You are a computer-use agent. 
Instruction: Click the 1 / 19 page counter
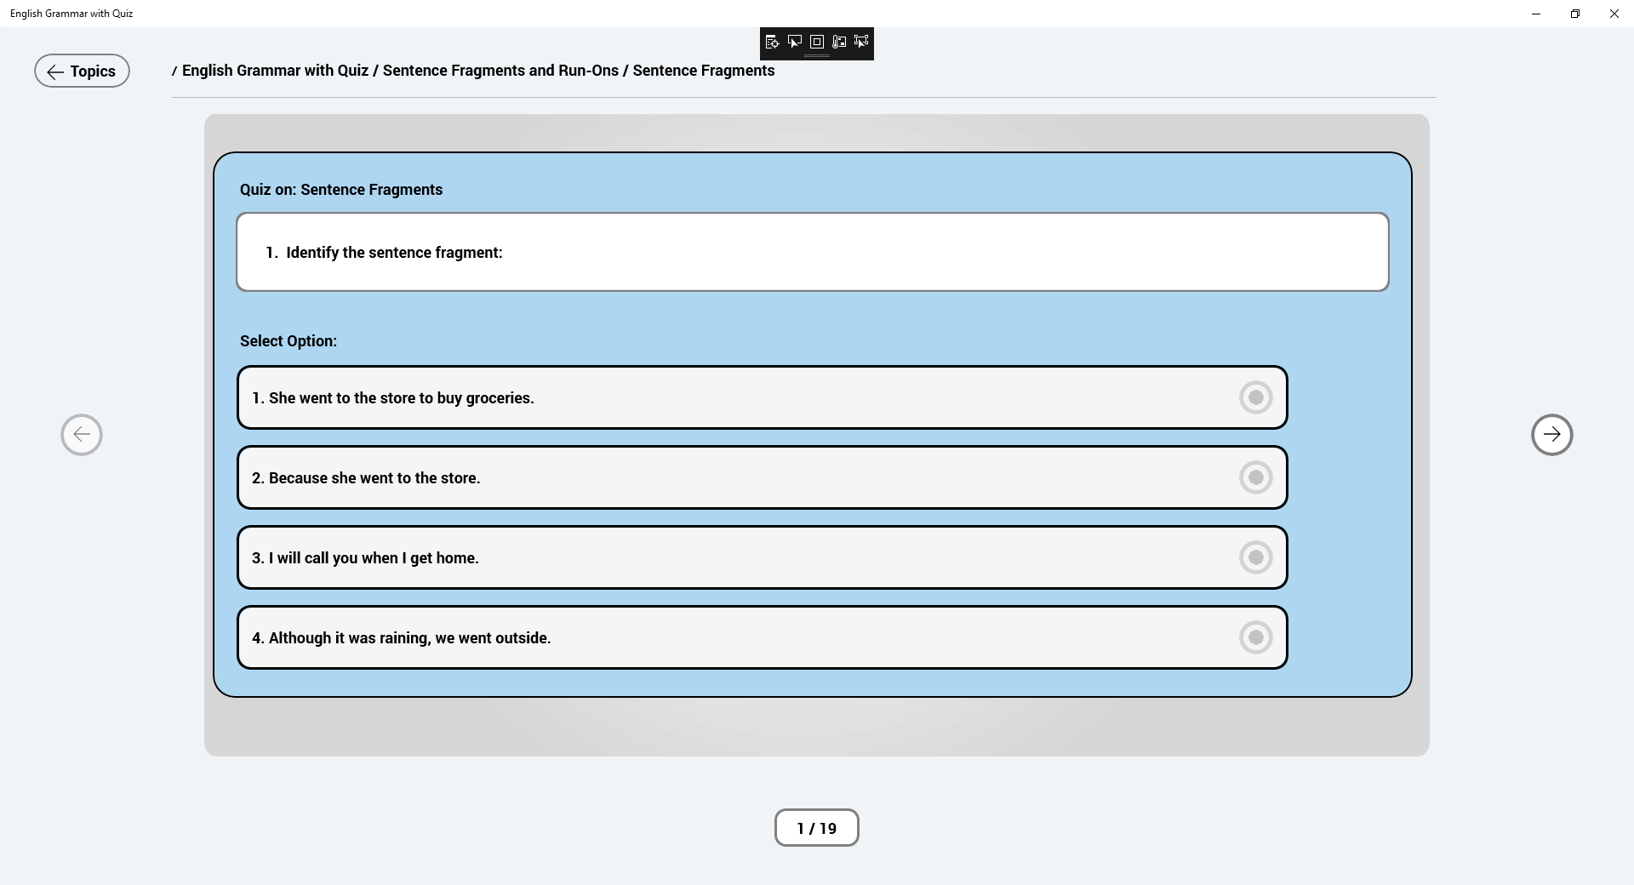(817, 828)
